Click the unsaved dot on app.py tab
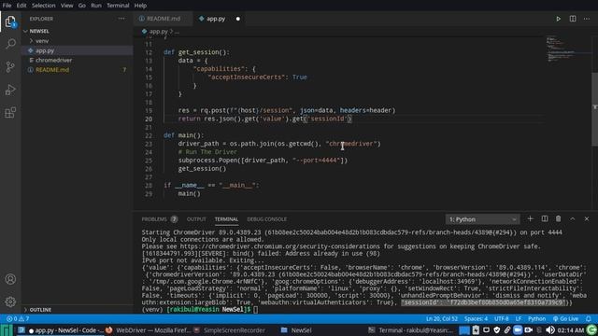 tap(238, 19)
